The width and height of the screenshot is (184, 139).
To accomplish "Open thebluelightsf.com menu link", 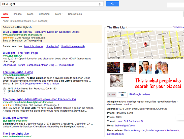I will coord(125,125).
